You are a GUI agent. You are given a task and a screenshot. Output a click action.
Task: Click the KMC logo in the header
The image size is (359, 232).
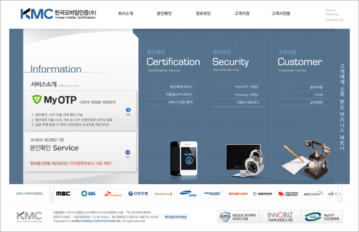[58, 14]
